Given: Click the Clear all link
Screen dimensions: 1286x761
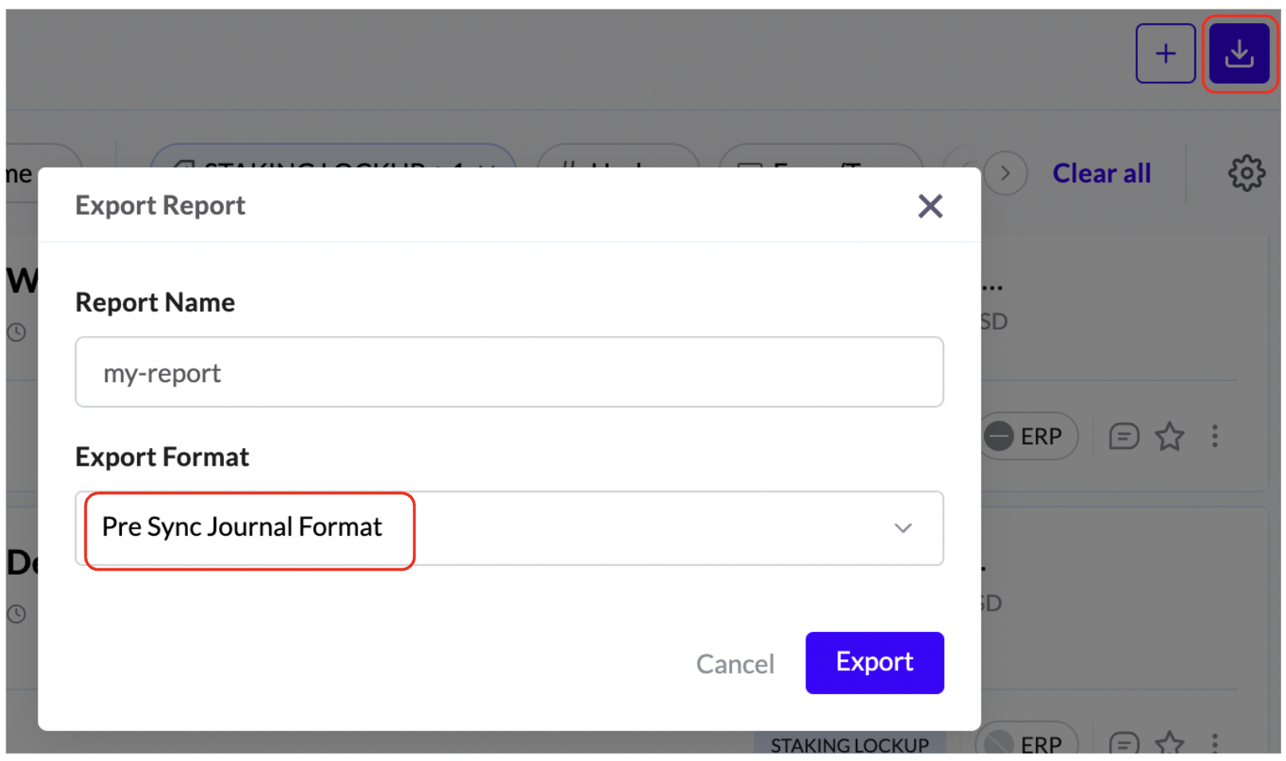Looking at the screenshot, I should [x=1101, y=173].
